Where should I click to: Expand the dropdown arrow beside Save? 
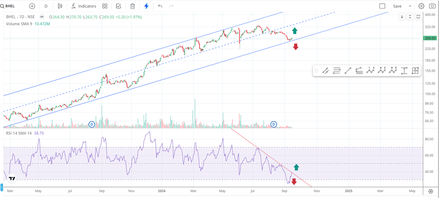click(410, 6)
